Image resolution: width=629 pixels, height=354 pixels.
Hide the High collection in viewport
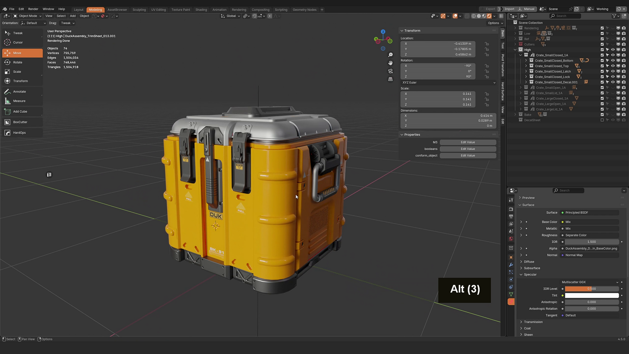[613, 49]
